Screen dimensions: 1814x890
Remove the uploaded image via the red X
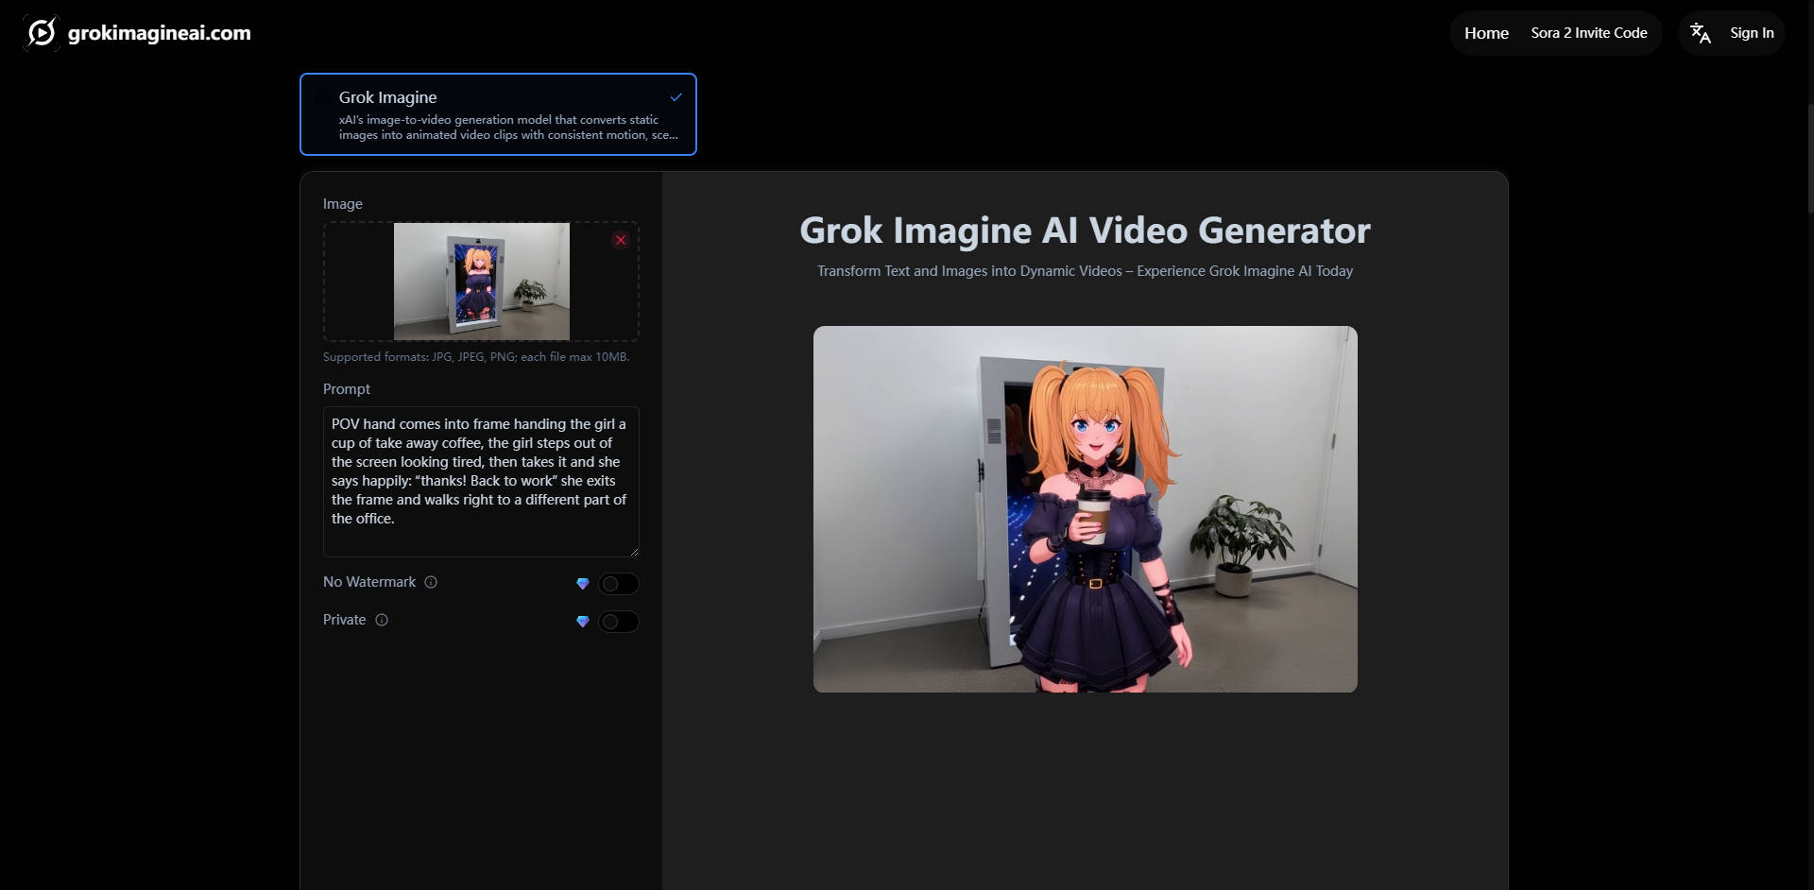(621, 241)
